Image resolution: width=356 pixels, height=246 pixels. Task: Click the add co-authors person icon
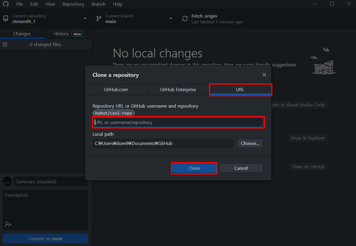click(8, 224)
